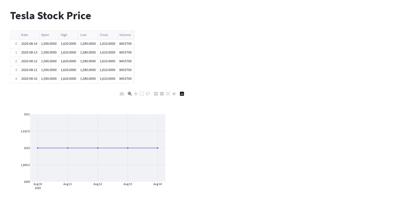Select the date cell 2020-08-14

pyautogui.click(x=29, y=44)
